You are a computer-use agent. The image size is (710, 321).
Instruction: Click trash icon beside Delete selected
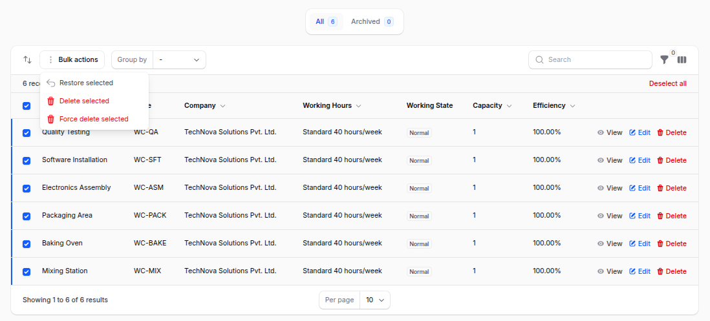click(50, 101)
